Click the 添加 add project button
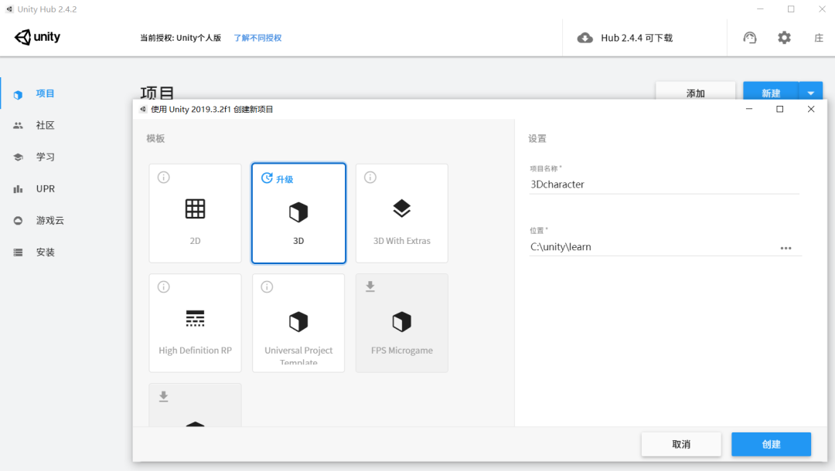835x471 pixels. [696, 91]
